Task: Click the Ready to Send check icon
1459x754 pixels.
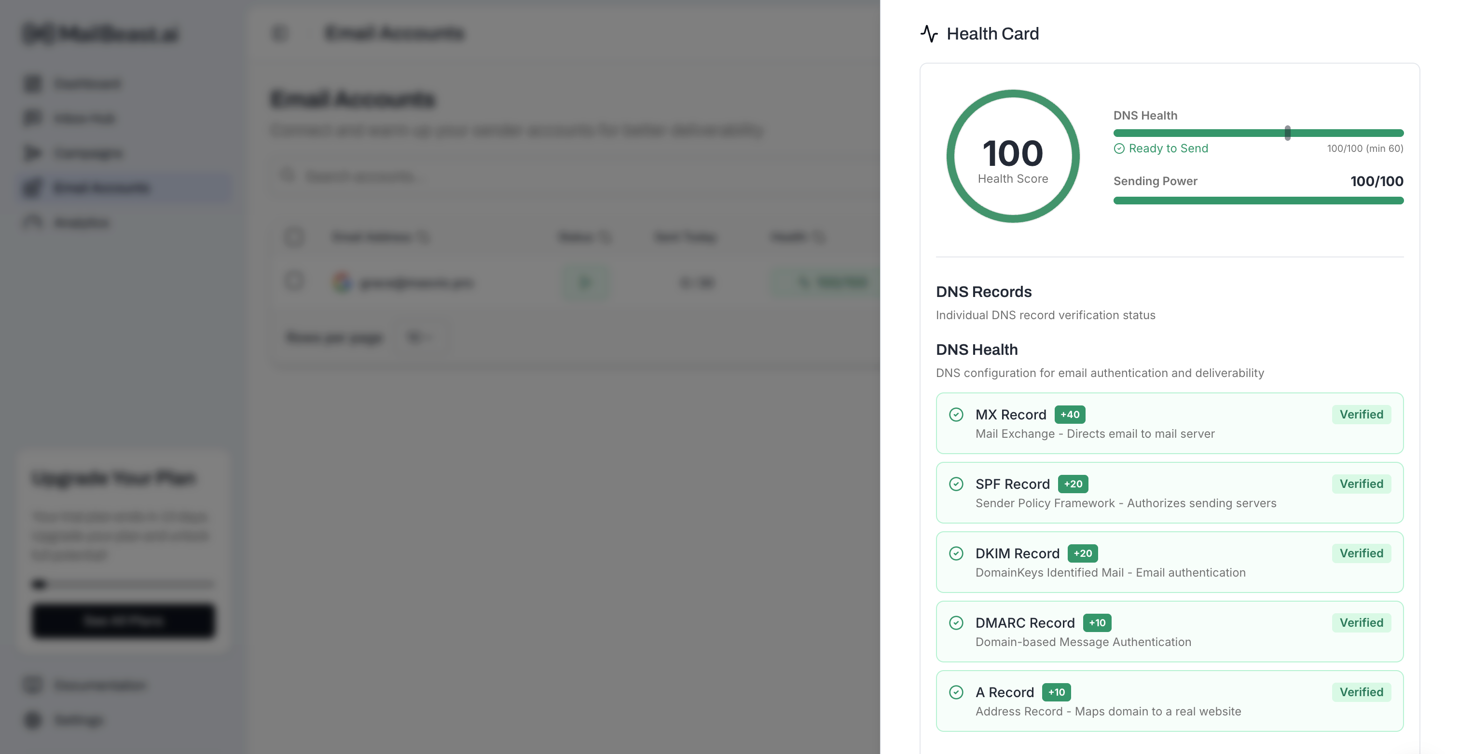Action: pos(1120,148)
